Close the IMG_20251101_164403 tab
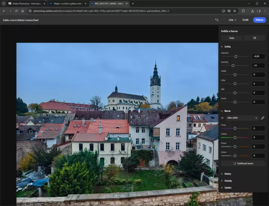 (127, 3)
